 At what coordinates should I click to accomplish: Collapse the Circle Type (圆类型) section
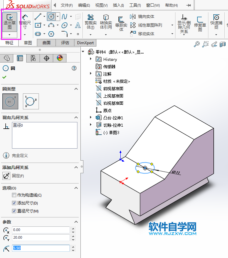76,89
